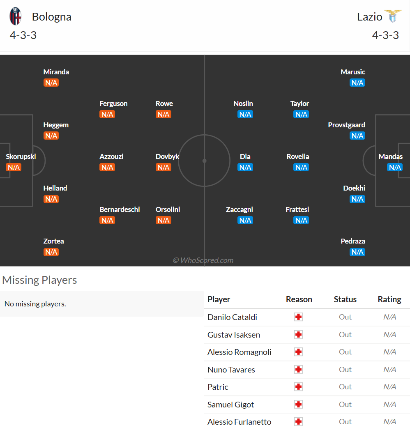Click Danilo Cataldi's red injury cross icon
Image resolution: width=410 pixels, height=430 pixels.
pos(298,317)
